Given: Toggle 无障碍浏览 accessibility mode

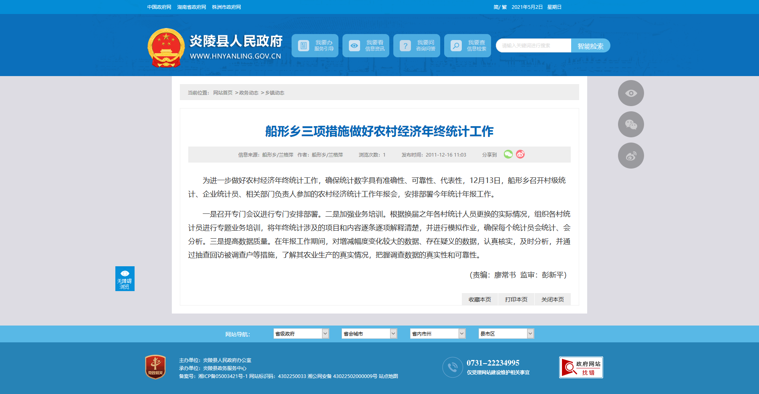Looking at the screenshot, I should coord(125,279).
